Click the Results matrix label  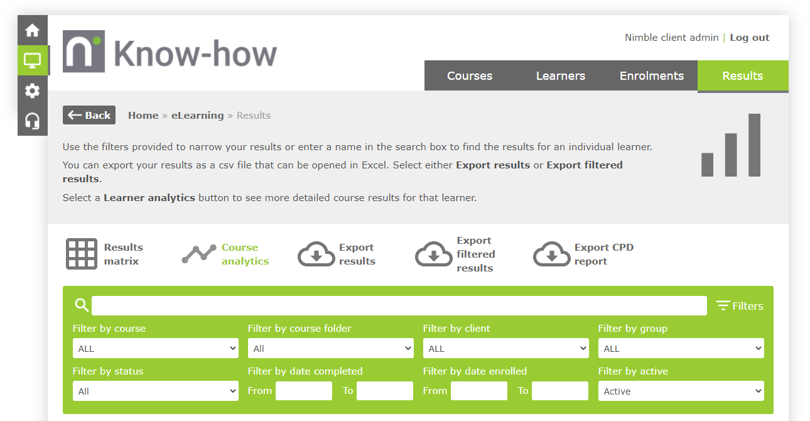pos(124,254)
